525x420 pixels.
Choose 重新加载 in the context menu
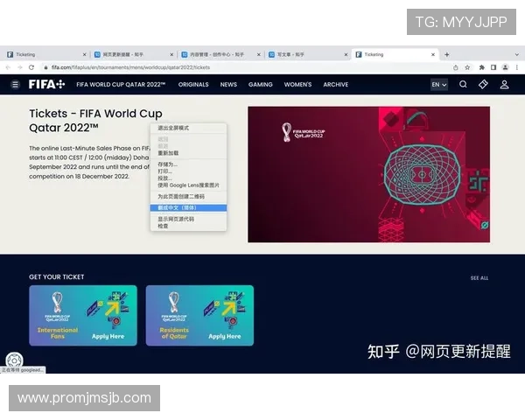pyautogui.click(x=188, y=153)
